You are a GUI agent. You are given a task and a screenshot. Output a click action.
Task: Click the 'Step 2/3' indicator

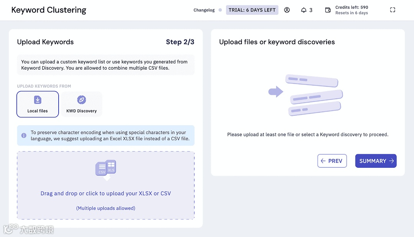click(x=180, y=42)
